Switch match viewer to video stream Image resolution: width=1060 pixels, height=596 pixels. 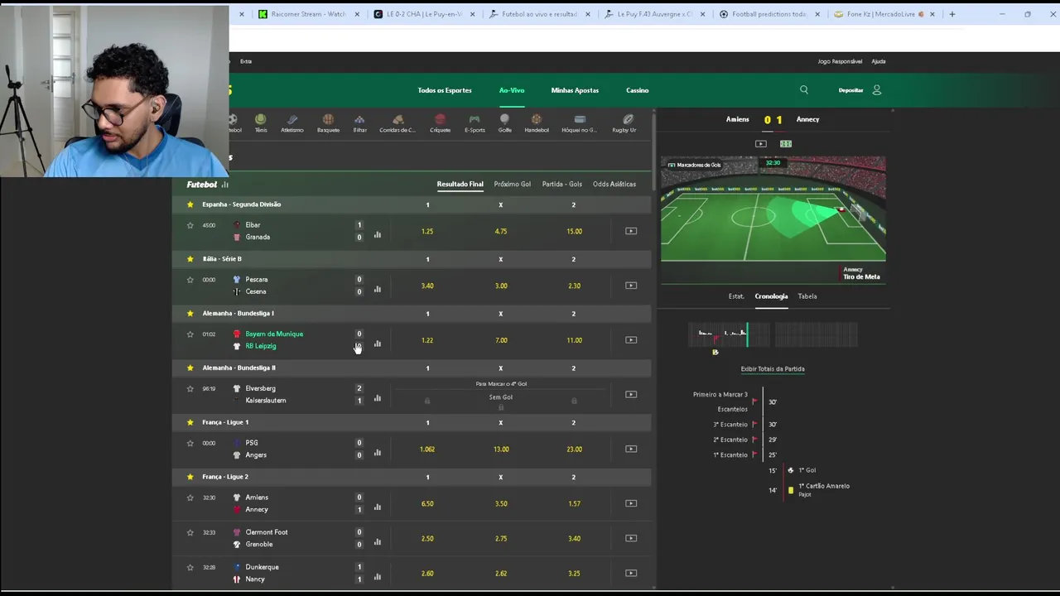[x=761, y=144]
